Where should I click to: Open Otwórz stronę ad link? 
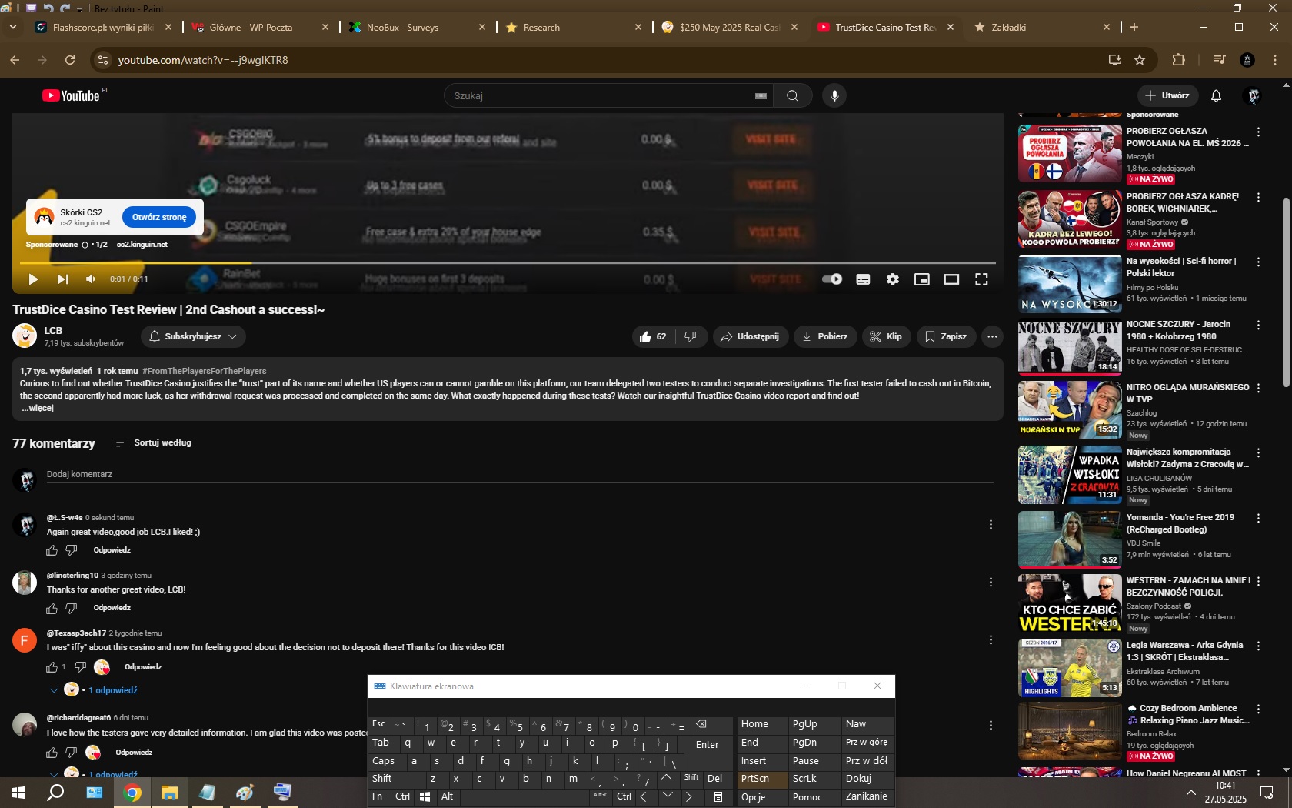159,217
